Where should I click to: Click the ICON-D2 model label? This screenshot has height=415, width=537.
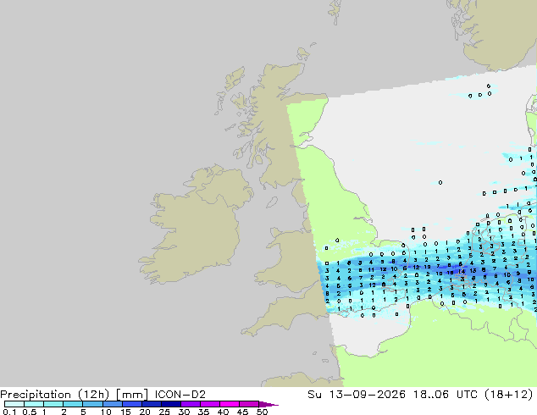tap(180, 395)
